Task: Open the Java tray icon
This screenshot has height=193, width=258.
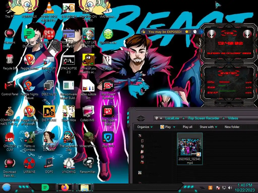Action: click(x=210, y=187)
